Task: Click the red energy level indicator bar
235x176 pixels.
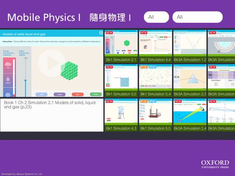Action: click(x=14, y=96)
